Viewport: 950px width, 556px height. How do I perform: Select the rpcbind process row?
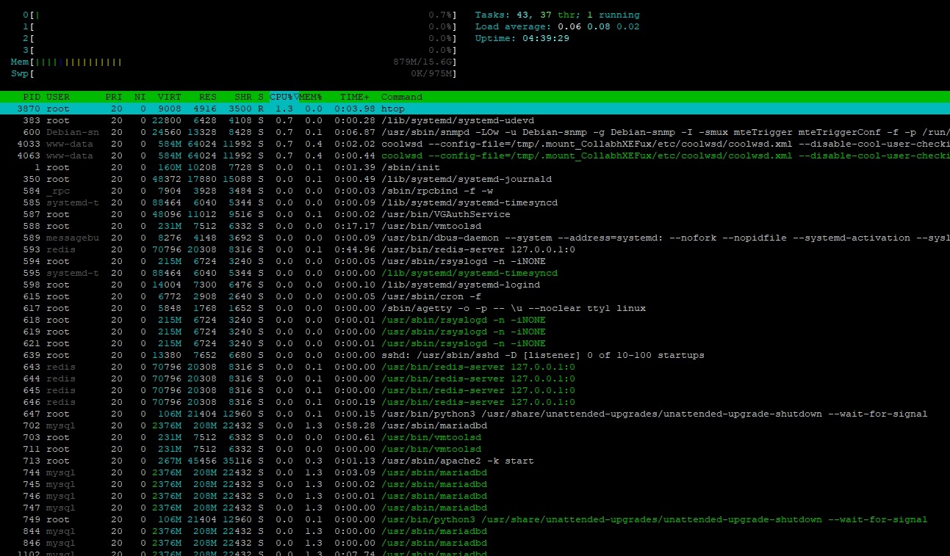pos(475,191)
